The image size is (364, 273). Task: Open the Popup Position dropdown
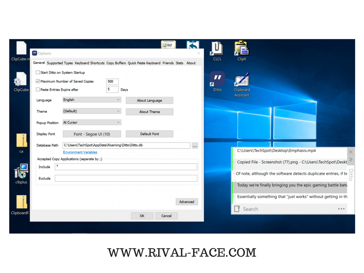(x=92, y=122)
